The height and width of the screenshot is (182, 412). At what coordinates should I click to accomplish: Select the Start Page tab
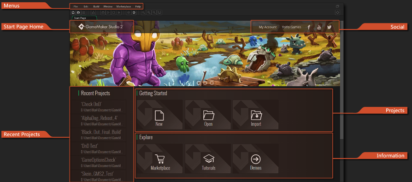[84, 18]
